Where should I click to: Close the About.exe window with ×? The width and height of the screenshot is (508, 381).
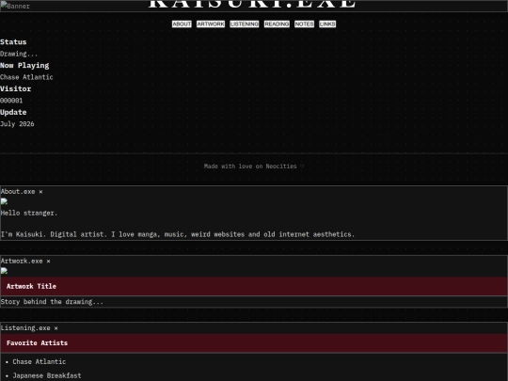pyautogui.click(x=40, y=192)
